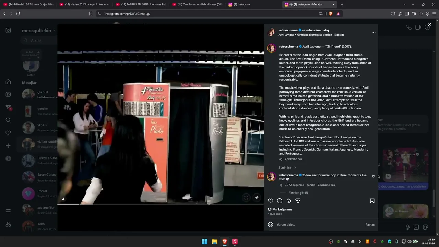Seek the video using the progress bar
439x247 pixels.
tap(161, 204)
